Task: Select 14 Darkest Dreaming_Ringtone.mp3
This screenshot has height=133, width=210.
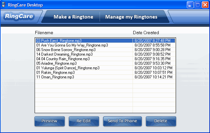Action: pos(64,54)
